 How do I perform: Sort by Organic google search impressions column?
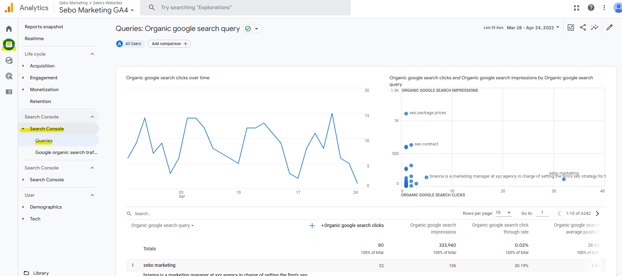(433, 228)
